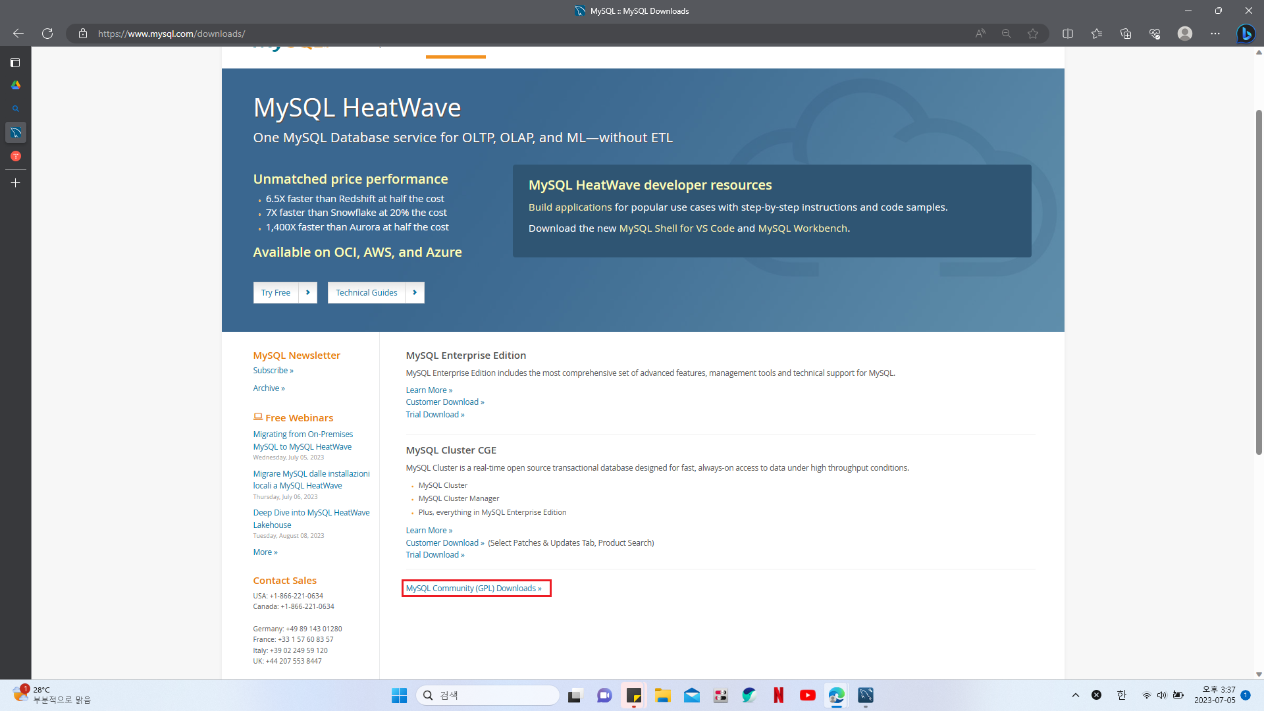Image resolution: width=1264 pixels, height=711 pixels.
Task: Open the Windows Start menu
Action: click(x=399, y=695)
